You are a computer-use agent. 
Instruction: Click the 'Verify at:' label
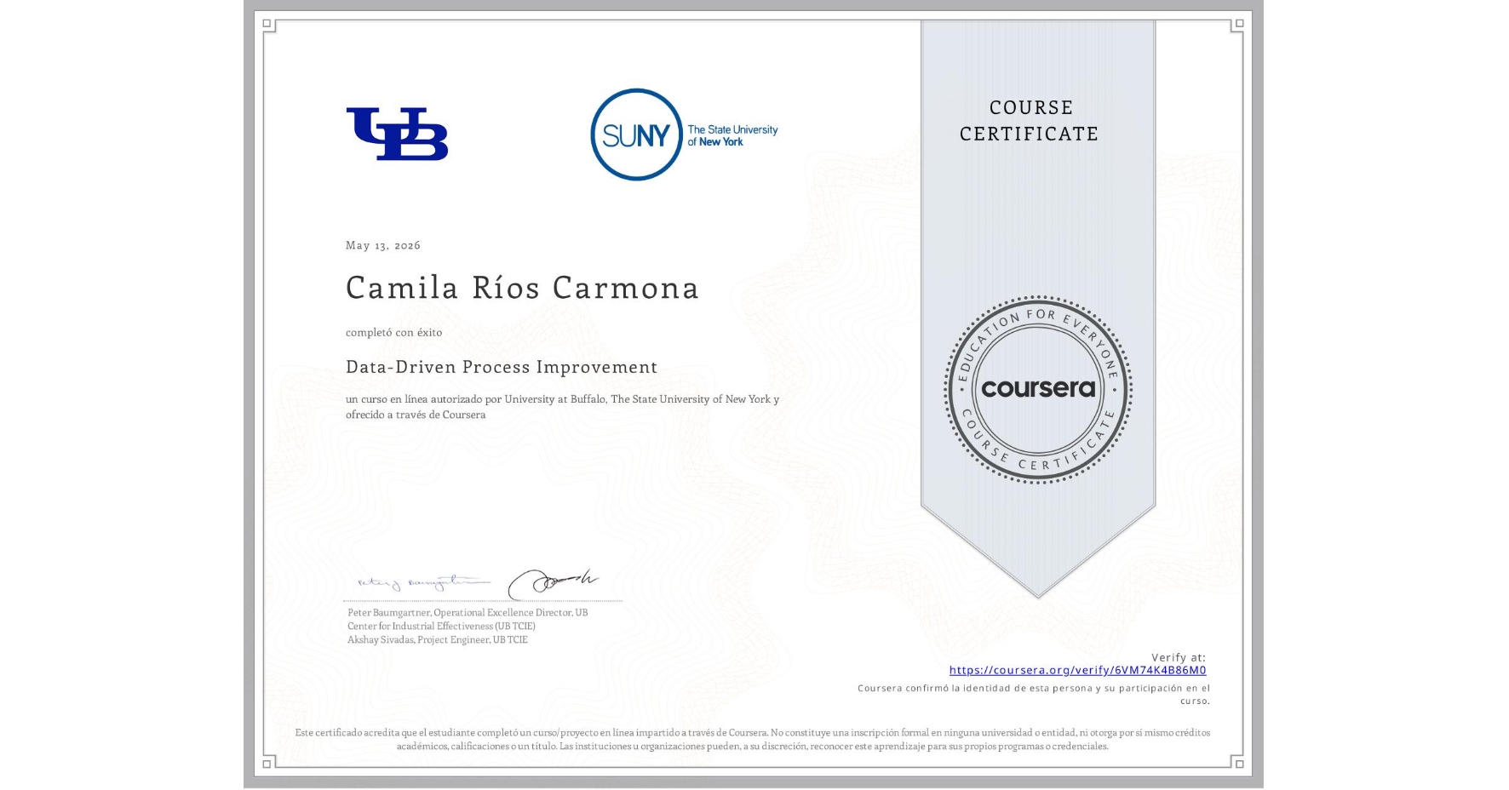point(1179,657)
